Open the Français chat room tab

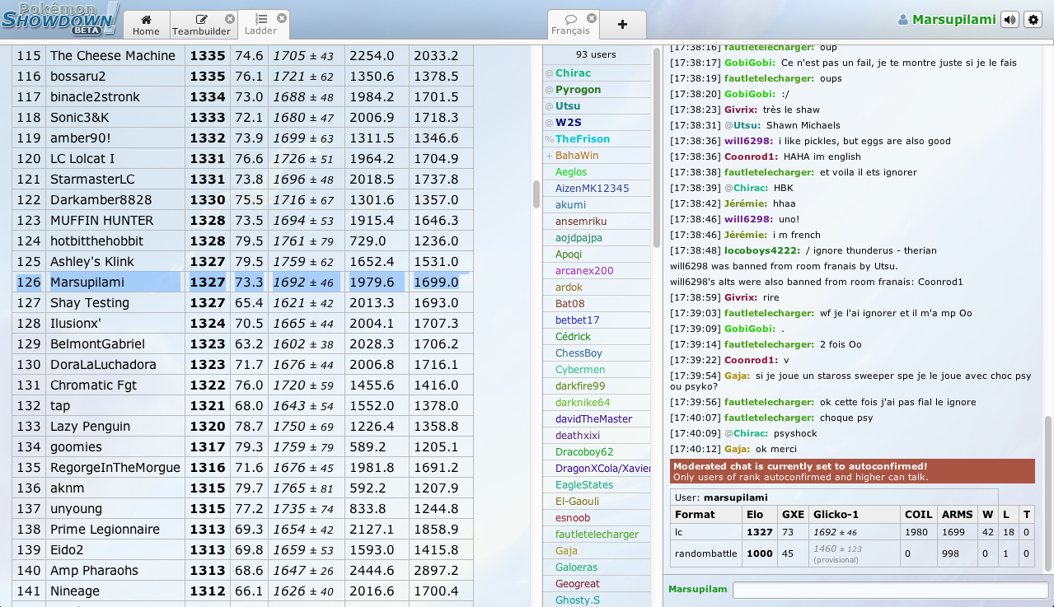[x=570, y=25]
